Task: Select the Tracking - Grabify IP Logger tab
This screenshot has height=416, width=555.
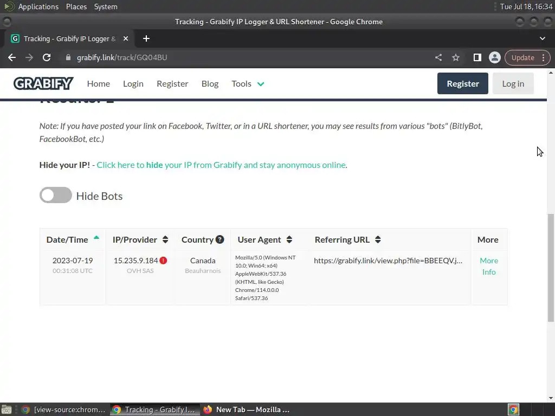Action: point(69,38)
